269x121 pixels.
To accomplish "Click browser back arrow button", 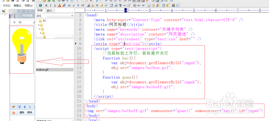I will 15,22.
